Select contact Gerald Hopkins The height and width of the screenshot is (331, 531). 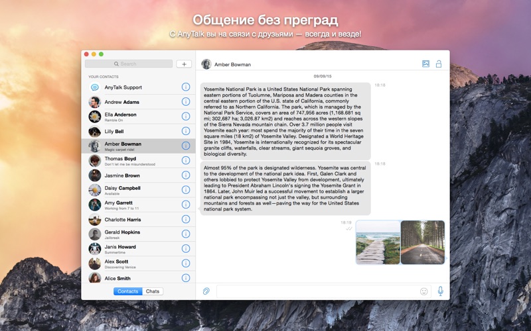coord(138,234)
